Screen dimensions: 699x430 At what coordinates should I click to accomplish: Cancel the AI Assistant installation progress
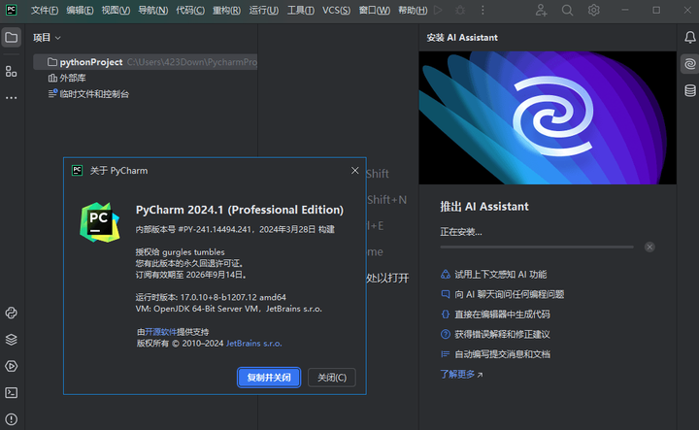(x=649, y=247)
